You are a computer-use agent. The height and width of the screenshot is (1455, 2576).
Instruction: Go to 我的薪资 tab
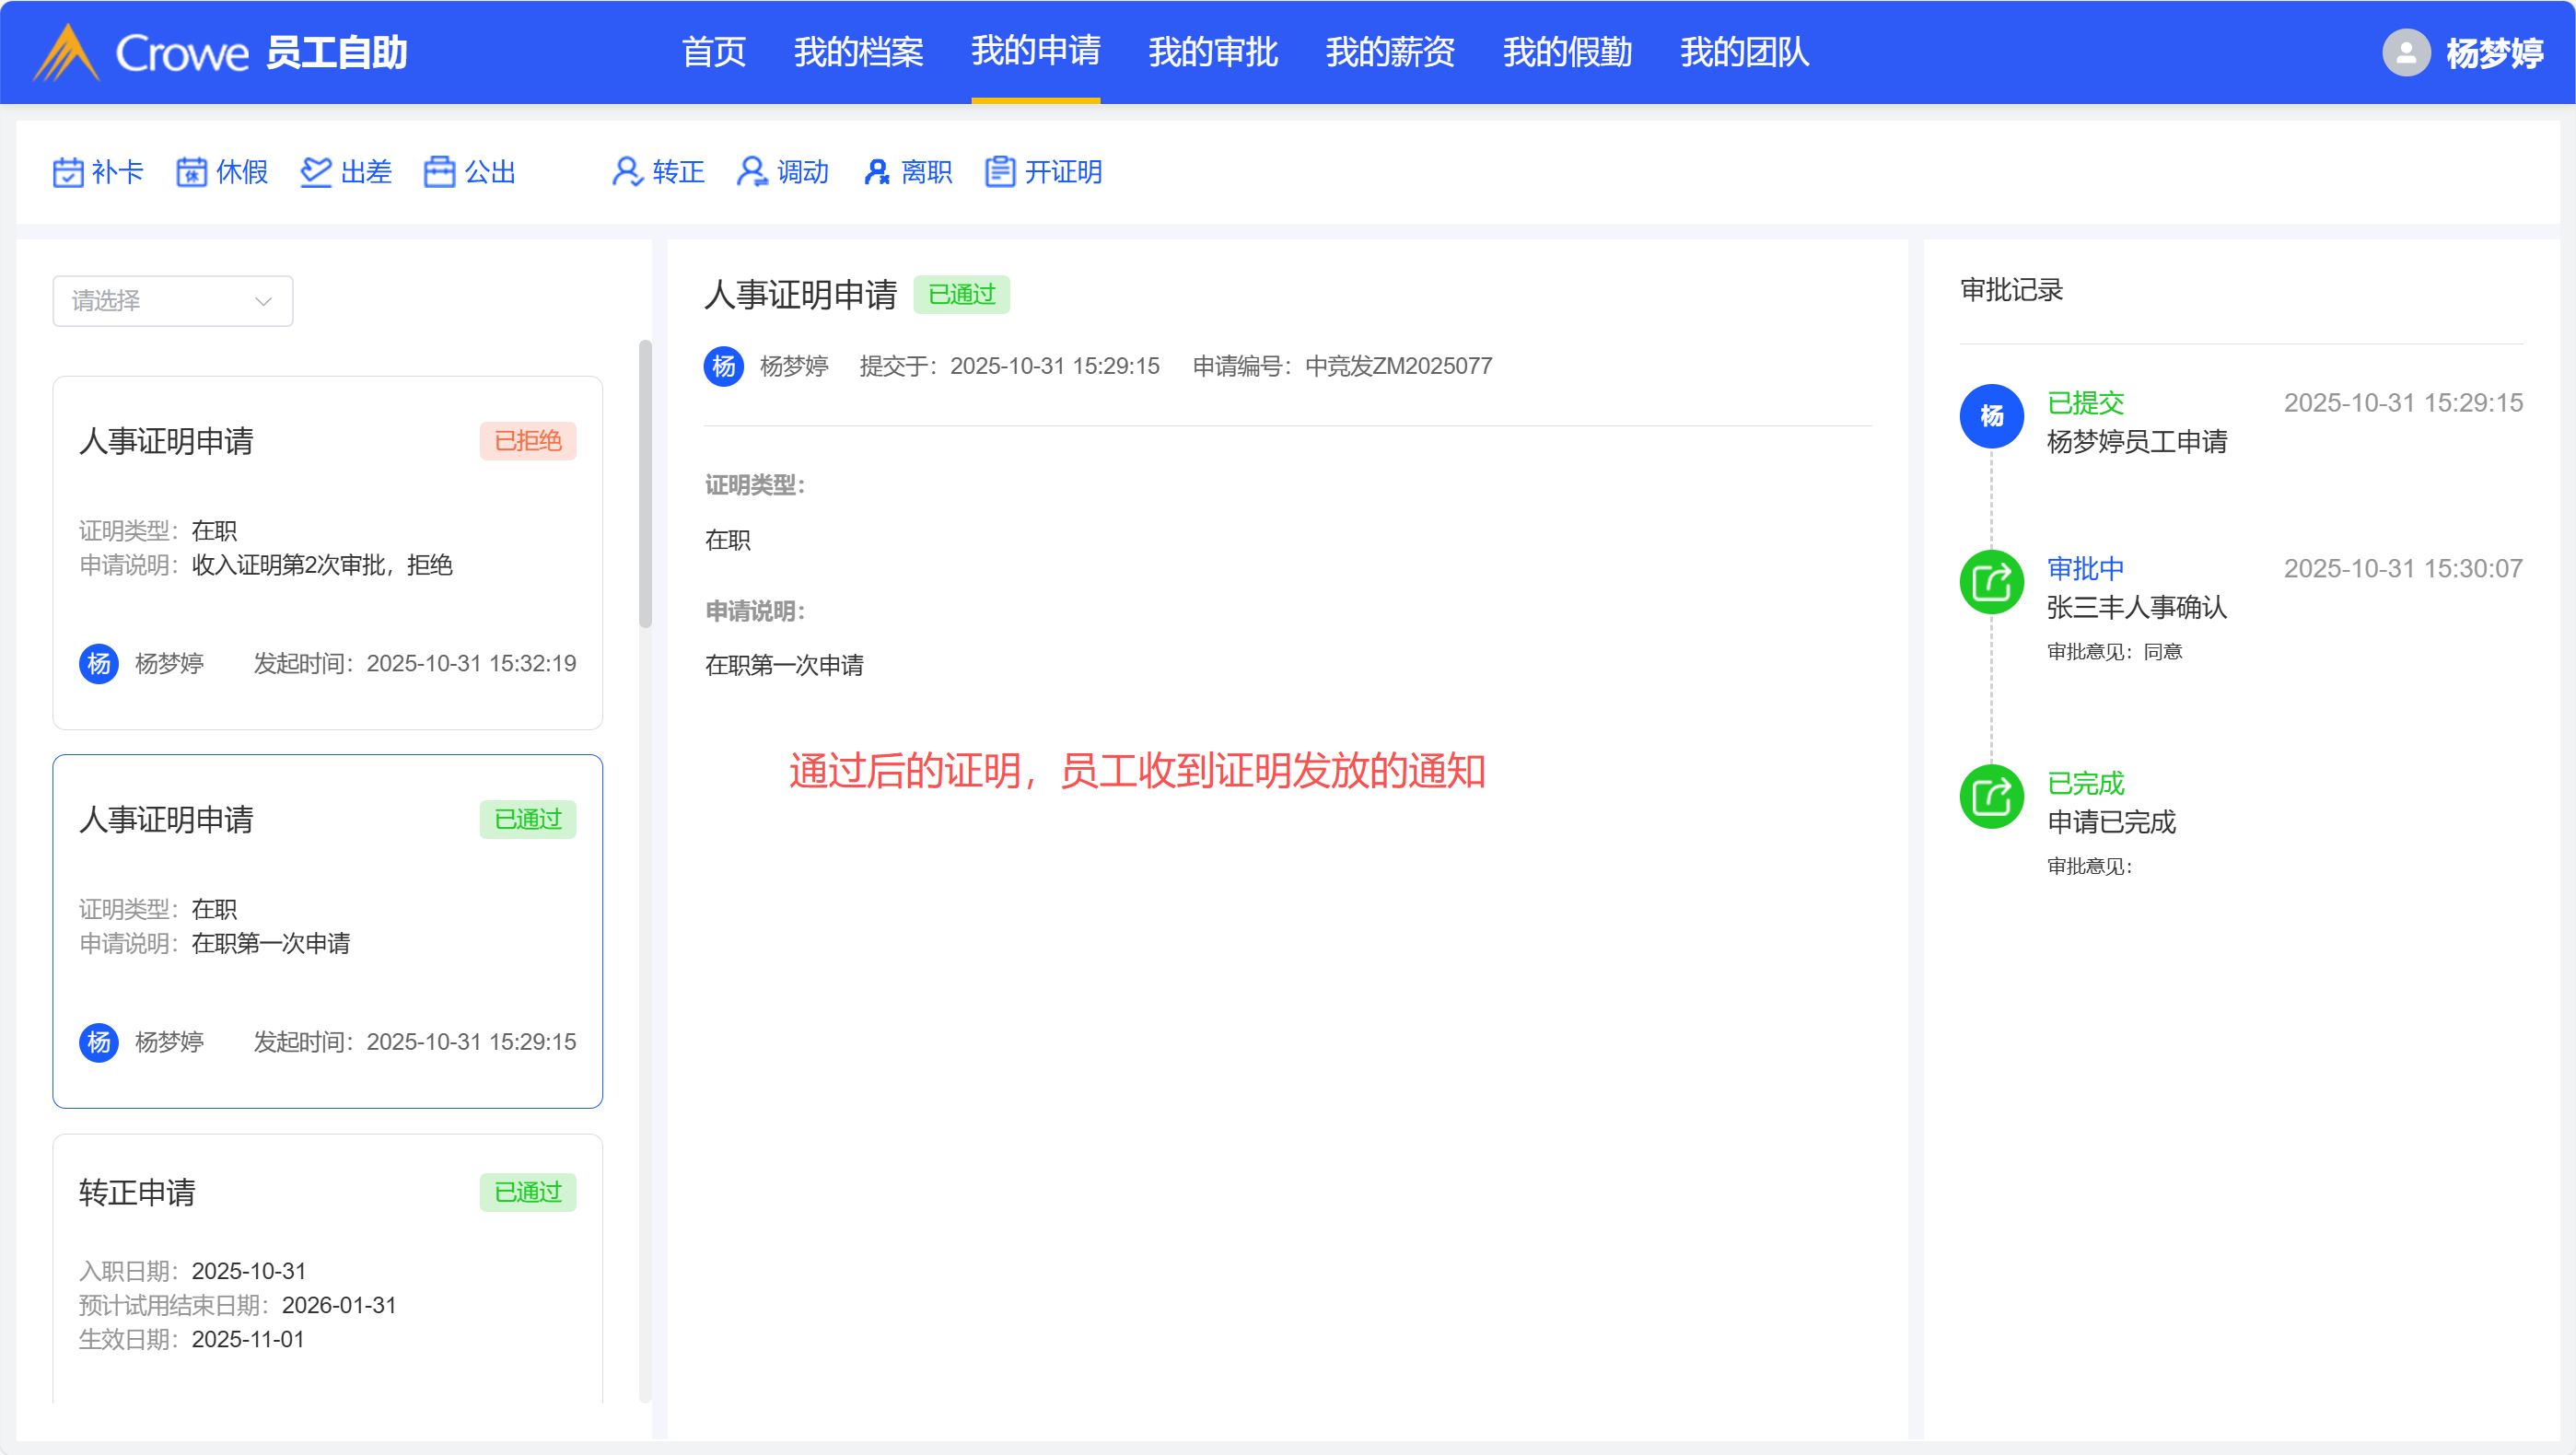(x=1390, y=52)
